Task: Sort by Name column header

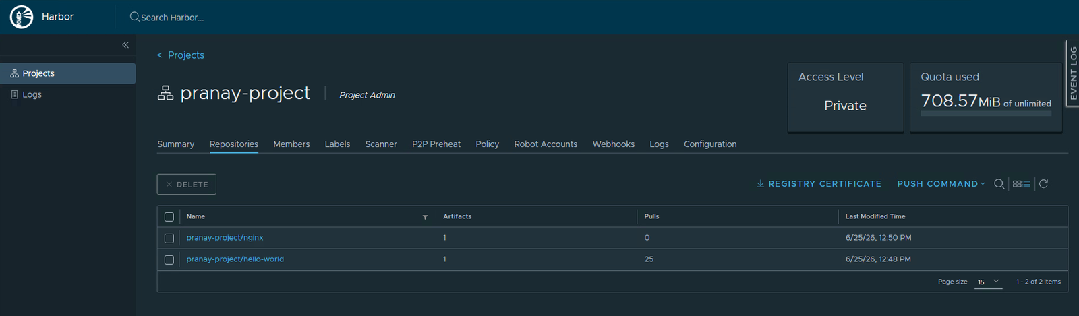Action: tap(196, 217)
